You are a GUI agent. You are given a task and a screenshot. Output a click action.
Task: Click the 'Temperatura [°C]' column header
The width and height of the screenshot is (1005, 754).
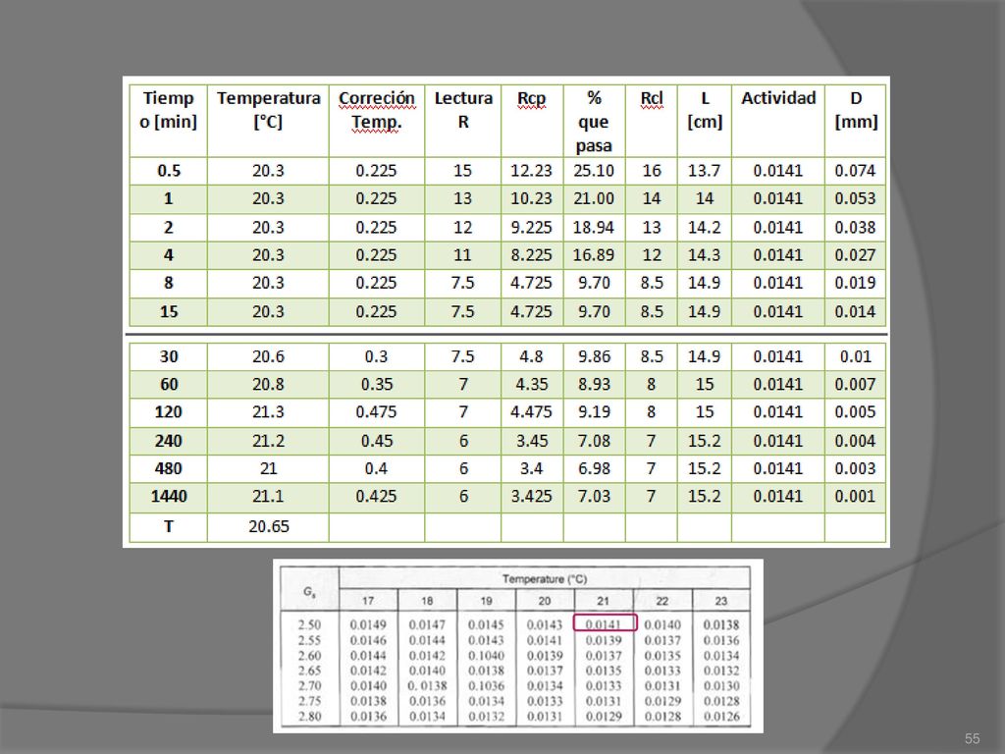coord(268,121)
